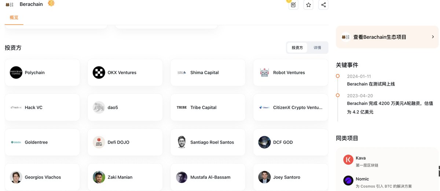
Task: Click Zaki Manian avatar photo
Action: click(x=99, y=177)
